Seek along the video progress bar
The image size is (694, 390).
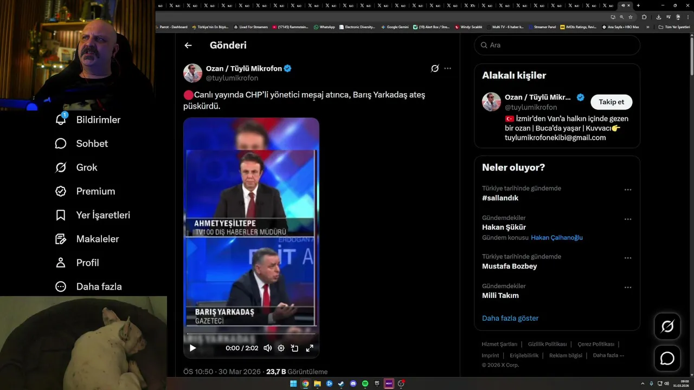click(x=251, y=334)
